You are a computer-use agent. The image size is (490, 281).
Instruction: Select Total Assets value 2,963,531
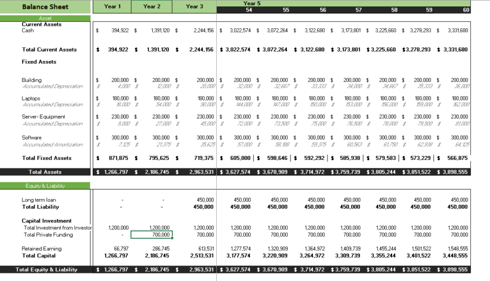coord(202,172)
